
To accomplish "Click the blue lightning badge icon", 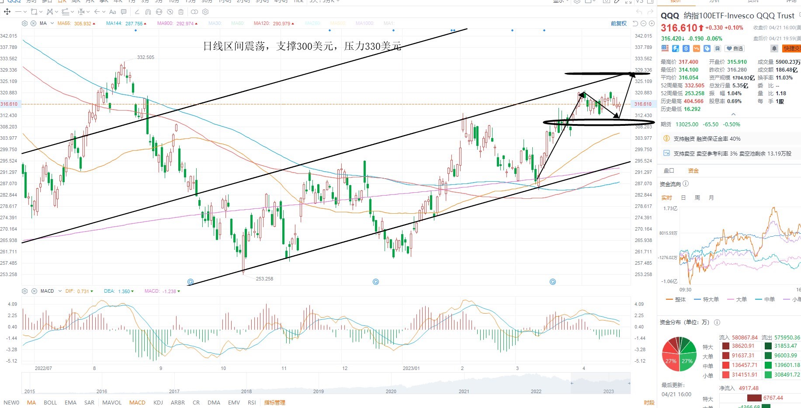I will pyautogui.click(x=676, y=48).
